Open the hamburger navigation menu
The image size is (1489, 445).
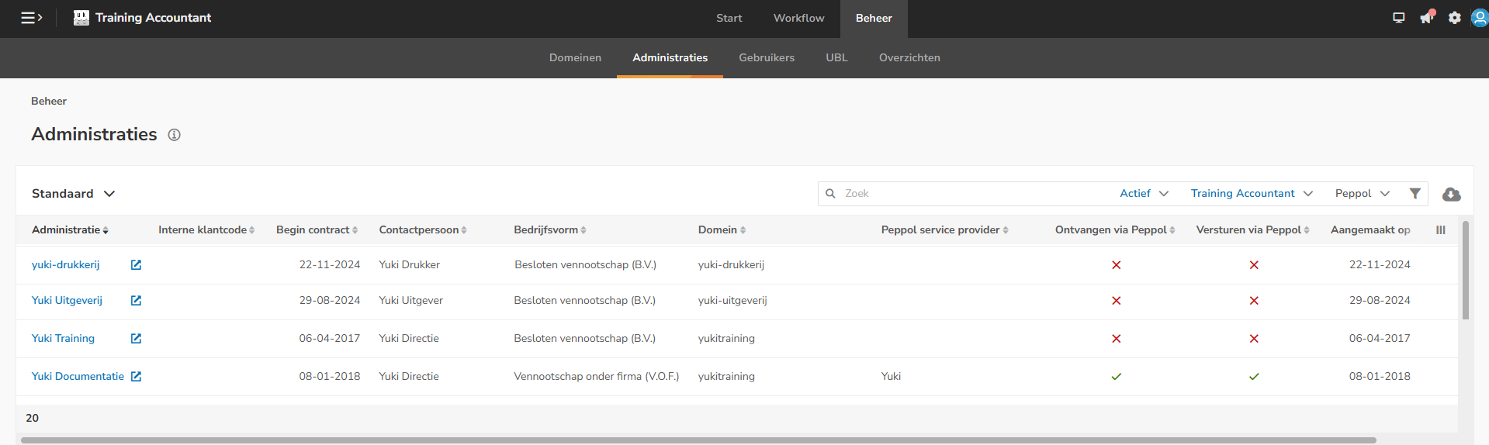point(31,18)
